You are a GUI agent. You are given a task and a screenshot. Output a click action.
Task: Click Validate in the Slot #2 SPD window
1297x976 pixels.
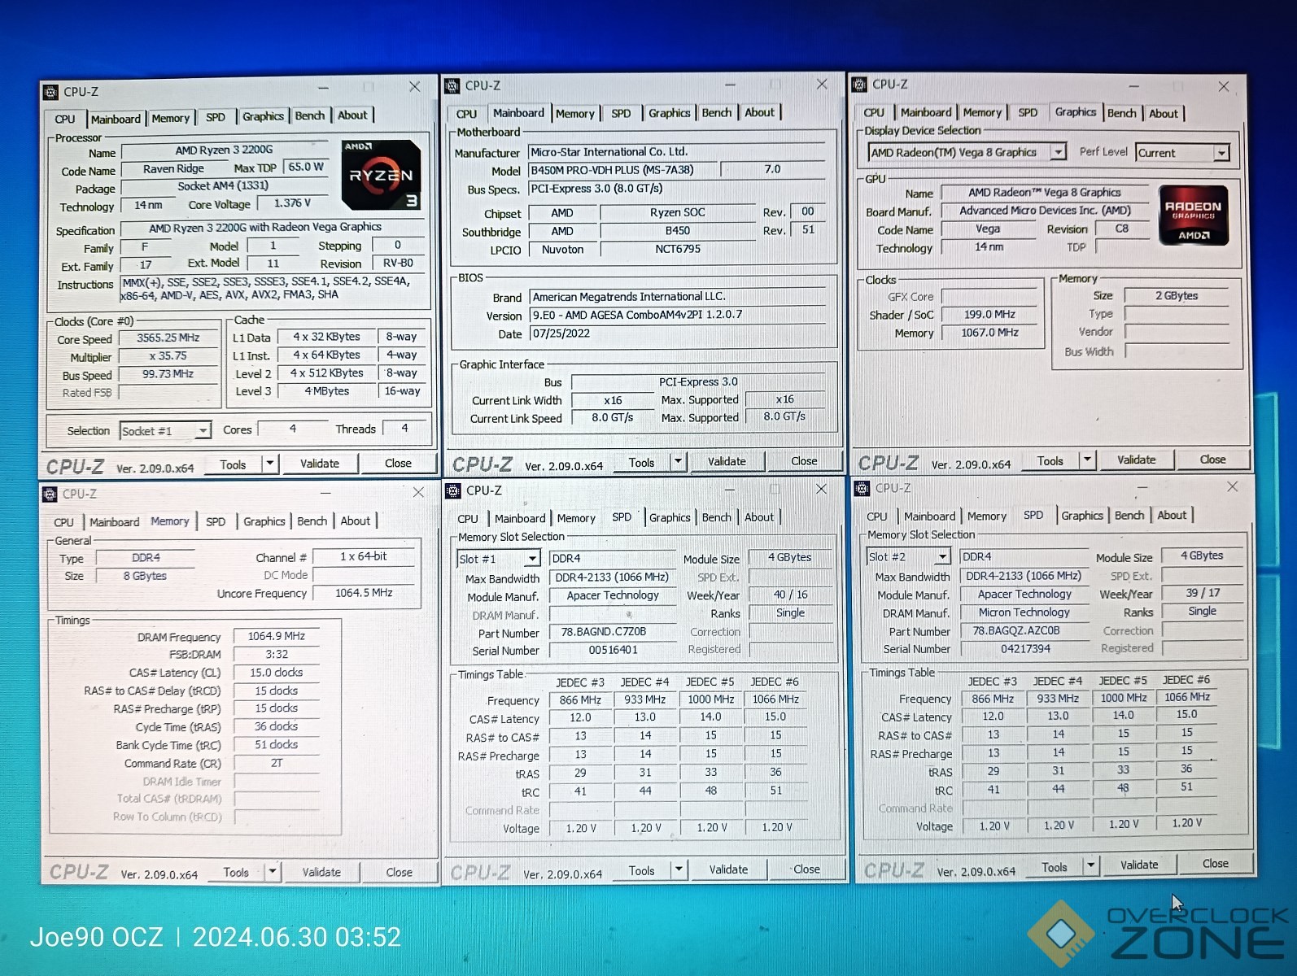tap(1139, 865)
